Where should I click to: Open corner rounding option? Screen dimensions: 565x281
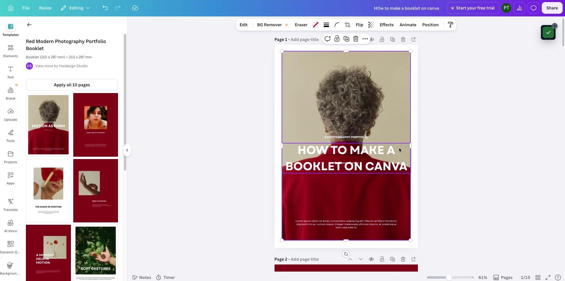(x=337, y=25)
